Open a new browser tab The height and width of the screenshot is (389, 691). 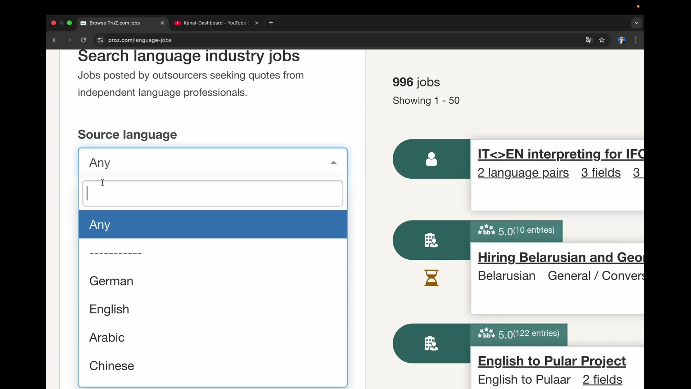pyautogui.click(x=271, y=23)
